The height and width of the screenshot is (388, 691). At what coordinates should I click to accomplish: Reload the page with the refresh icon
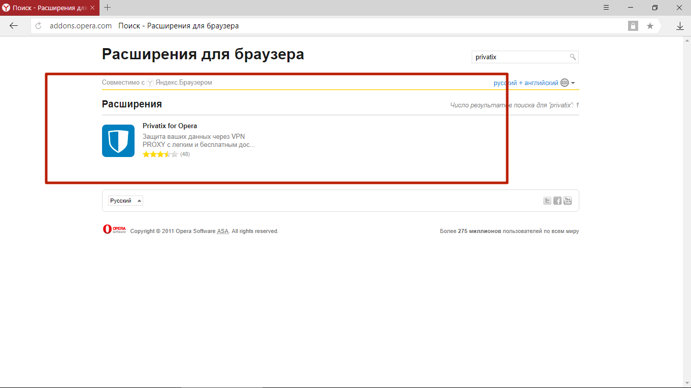(38, 26)
